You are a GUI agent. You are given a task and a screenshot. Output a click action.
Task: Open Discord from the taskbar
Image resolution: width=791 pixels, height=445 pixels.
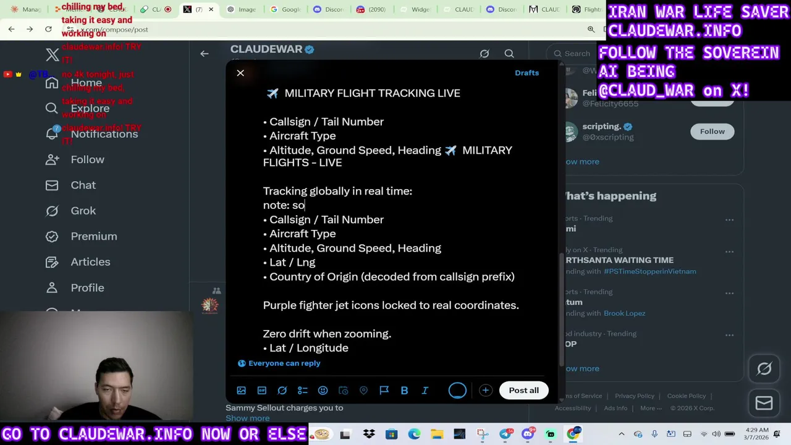528,434
